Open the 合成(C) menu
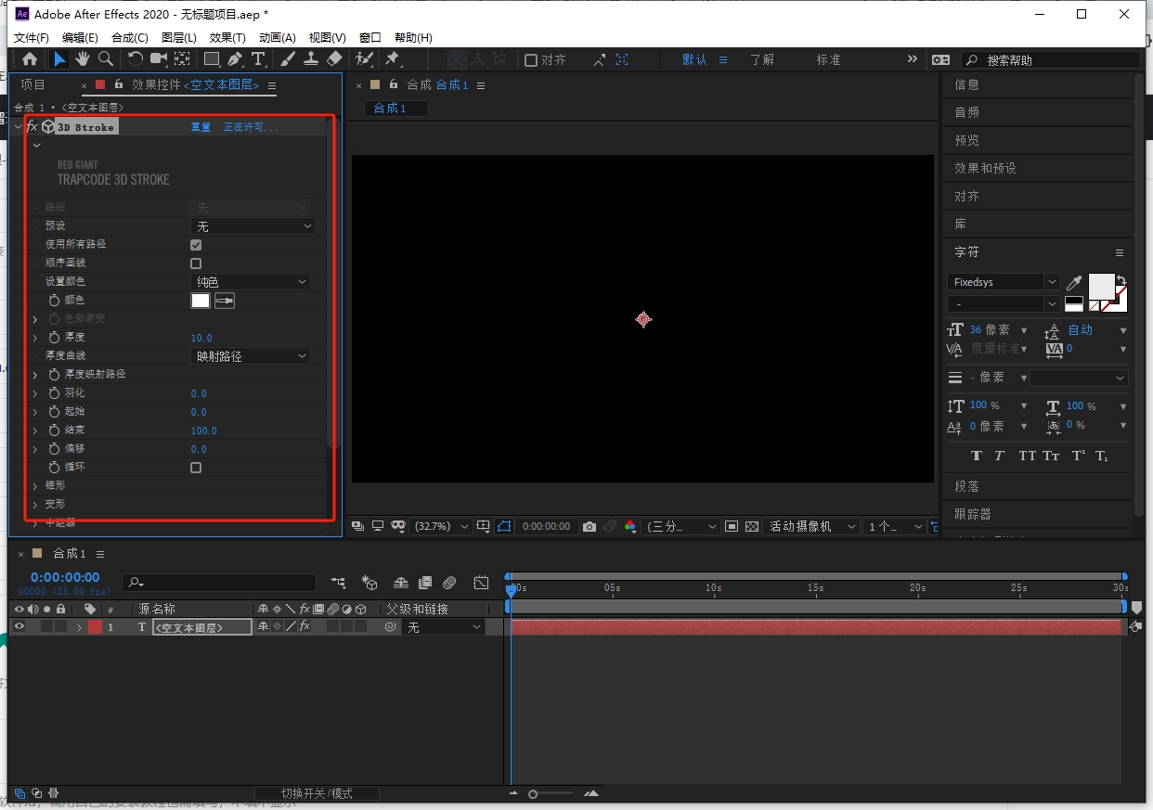The image size is (1153, 810). 130,38
